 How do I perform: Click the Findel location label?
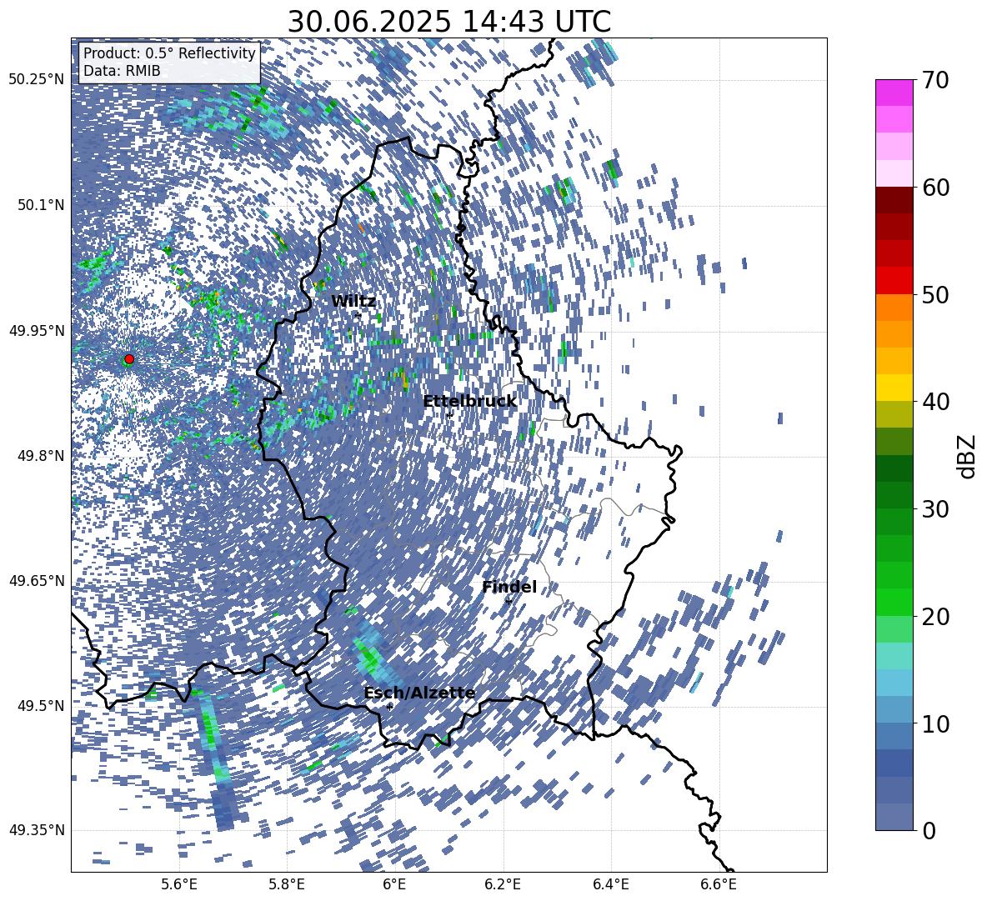coord(509,587)
